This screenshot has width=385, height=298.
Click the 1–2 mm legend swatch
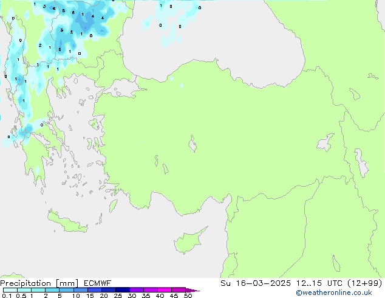click(38, 290)
